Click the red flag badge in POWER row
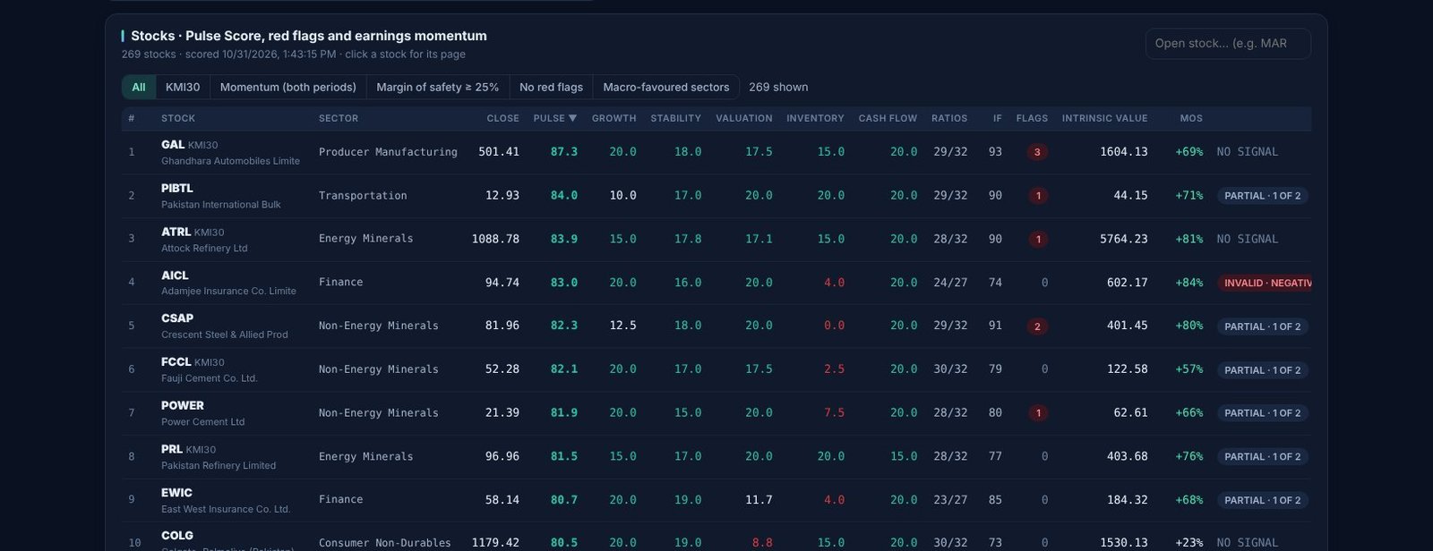This screenshot has height=551, width=1433. pyautogui.click(x=1037, y=413)
